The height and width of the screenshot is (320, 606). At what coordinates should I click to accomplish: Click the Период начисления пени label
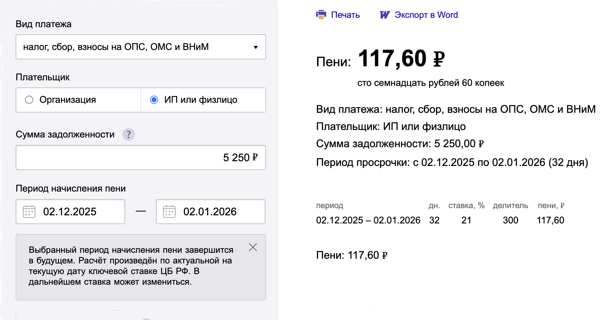pos(71,188)
